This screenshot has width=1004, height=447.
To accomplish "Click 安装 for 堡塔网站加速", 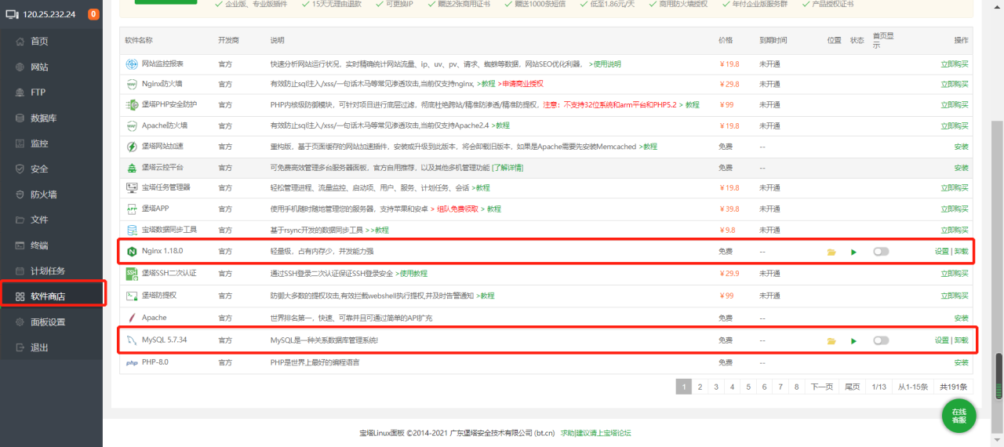I will click(x=961, y=147).
